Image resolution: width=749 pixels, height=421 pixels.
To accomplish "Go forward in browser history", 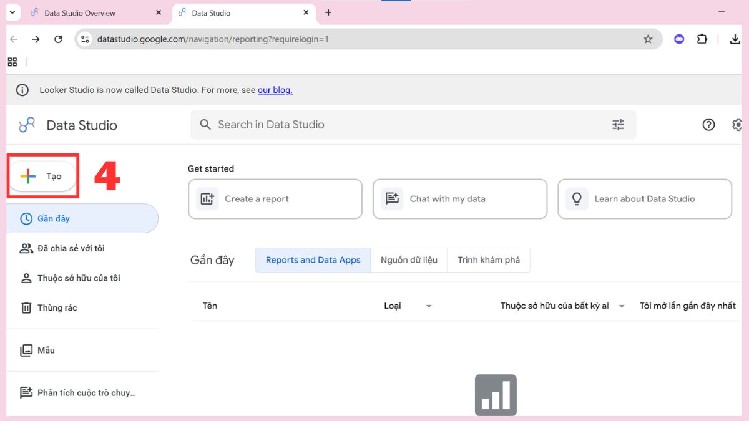I will click(36, 39).
